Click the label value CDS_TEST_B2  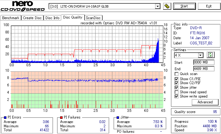(x=201, y=43)
